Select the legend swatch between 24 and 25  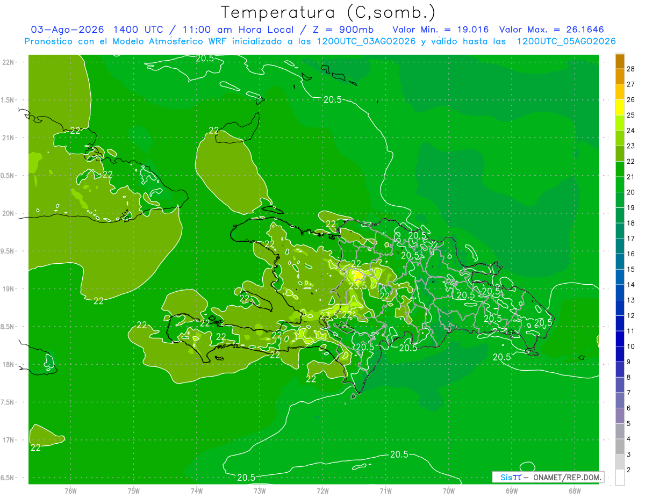620,123
